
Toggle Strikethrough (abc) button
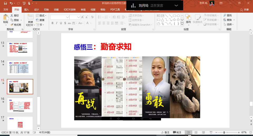(69, 23)
